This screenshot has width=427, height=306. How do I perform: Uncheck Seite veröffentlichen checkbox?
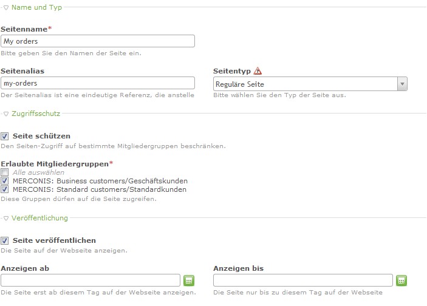click(x=5, y=240)
